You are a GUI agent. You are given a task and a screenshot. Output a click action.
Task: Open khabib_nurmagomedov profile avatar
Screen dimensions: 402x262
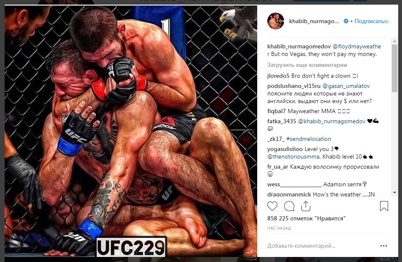(276, 21)
